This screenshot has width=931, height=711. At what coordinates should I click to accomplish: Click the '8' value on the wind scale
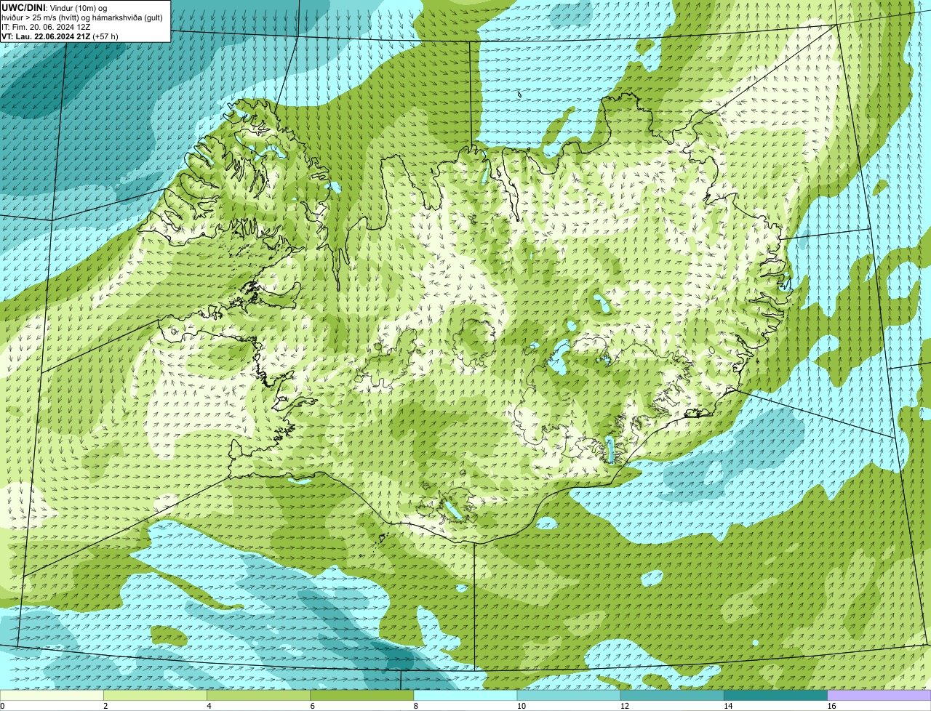coord(416,706)
